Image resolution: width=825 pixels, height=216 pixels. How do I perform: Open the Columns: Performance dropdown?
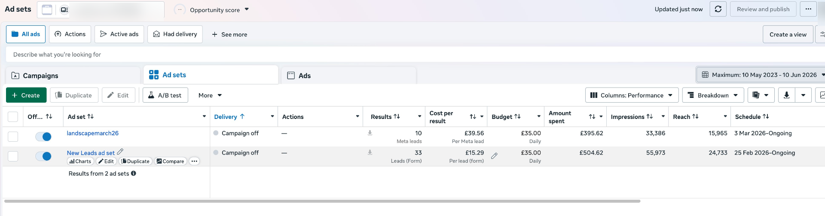tap(632, 95)
